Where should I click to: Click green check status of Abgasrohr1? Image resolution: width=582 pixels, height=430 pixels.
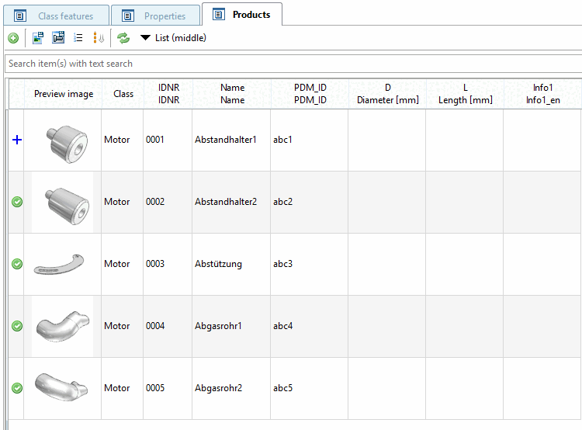pyautogui.click(x=17, y=326)
